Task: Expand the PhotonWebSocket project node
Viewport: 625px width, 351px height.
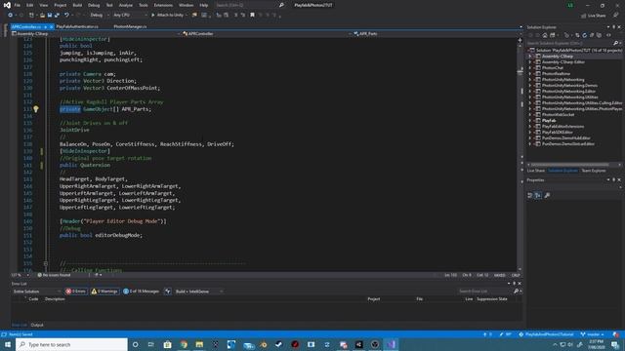Action: point(530,115)
